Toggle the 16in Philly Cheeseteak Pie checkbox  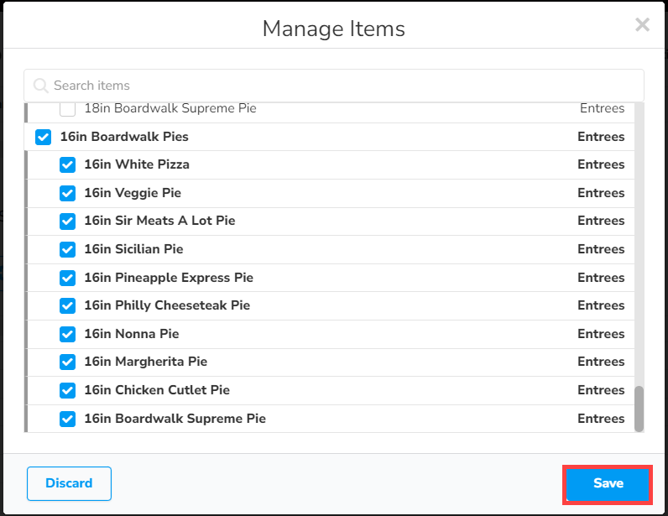click(68, 305)
